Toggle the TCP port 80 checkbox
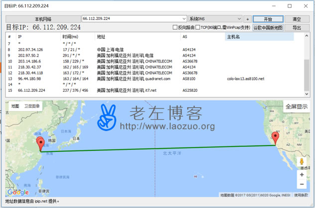The height and width of the screenshot is (208, 315). coord(198,27)
